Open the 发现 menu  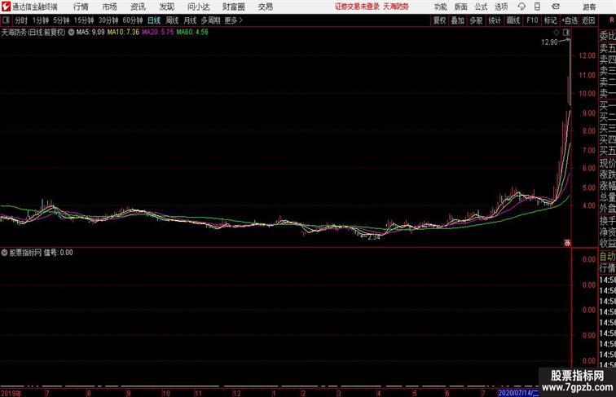166,7
